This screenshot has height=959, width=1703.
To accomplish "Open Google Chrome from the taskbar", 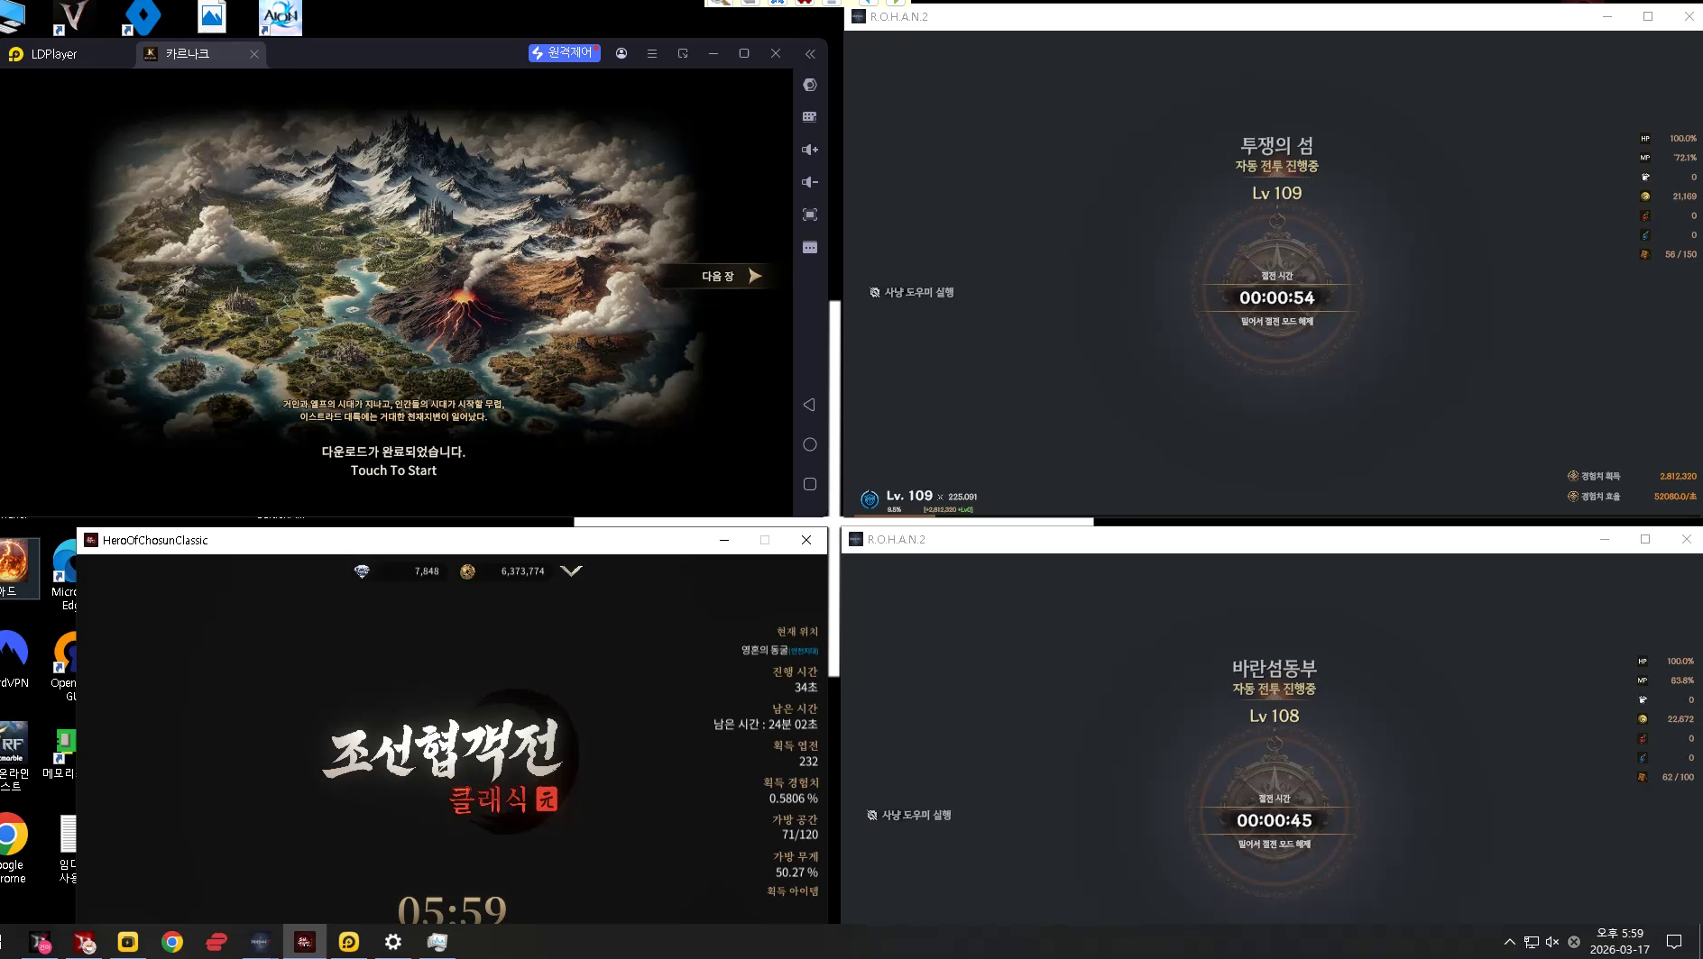I will tap(172, 942).
